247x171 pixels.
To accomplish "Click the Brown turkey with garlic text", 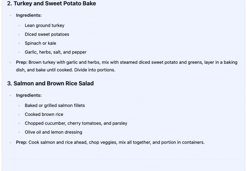I will point(51,62).
